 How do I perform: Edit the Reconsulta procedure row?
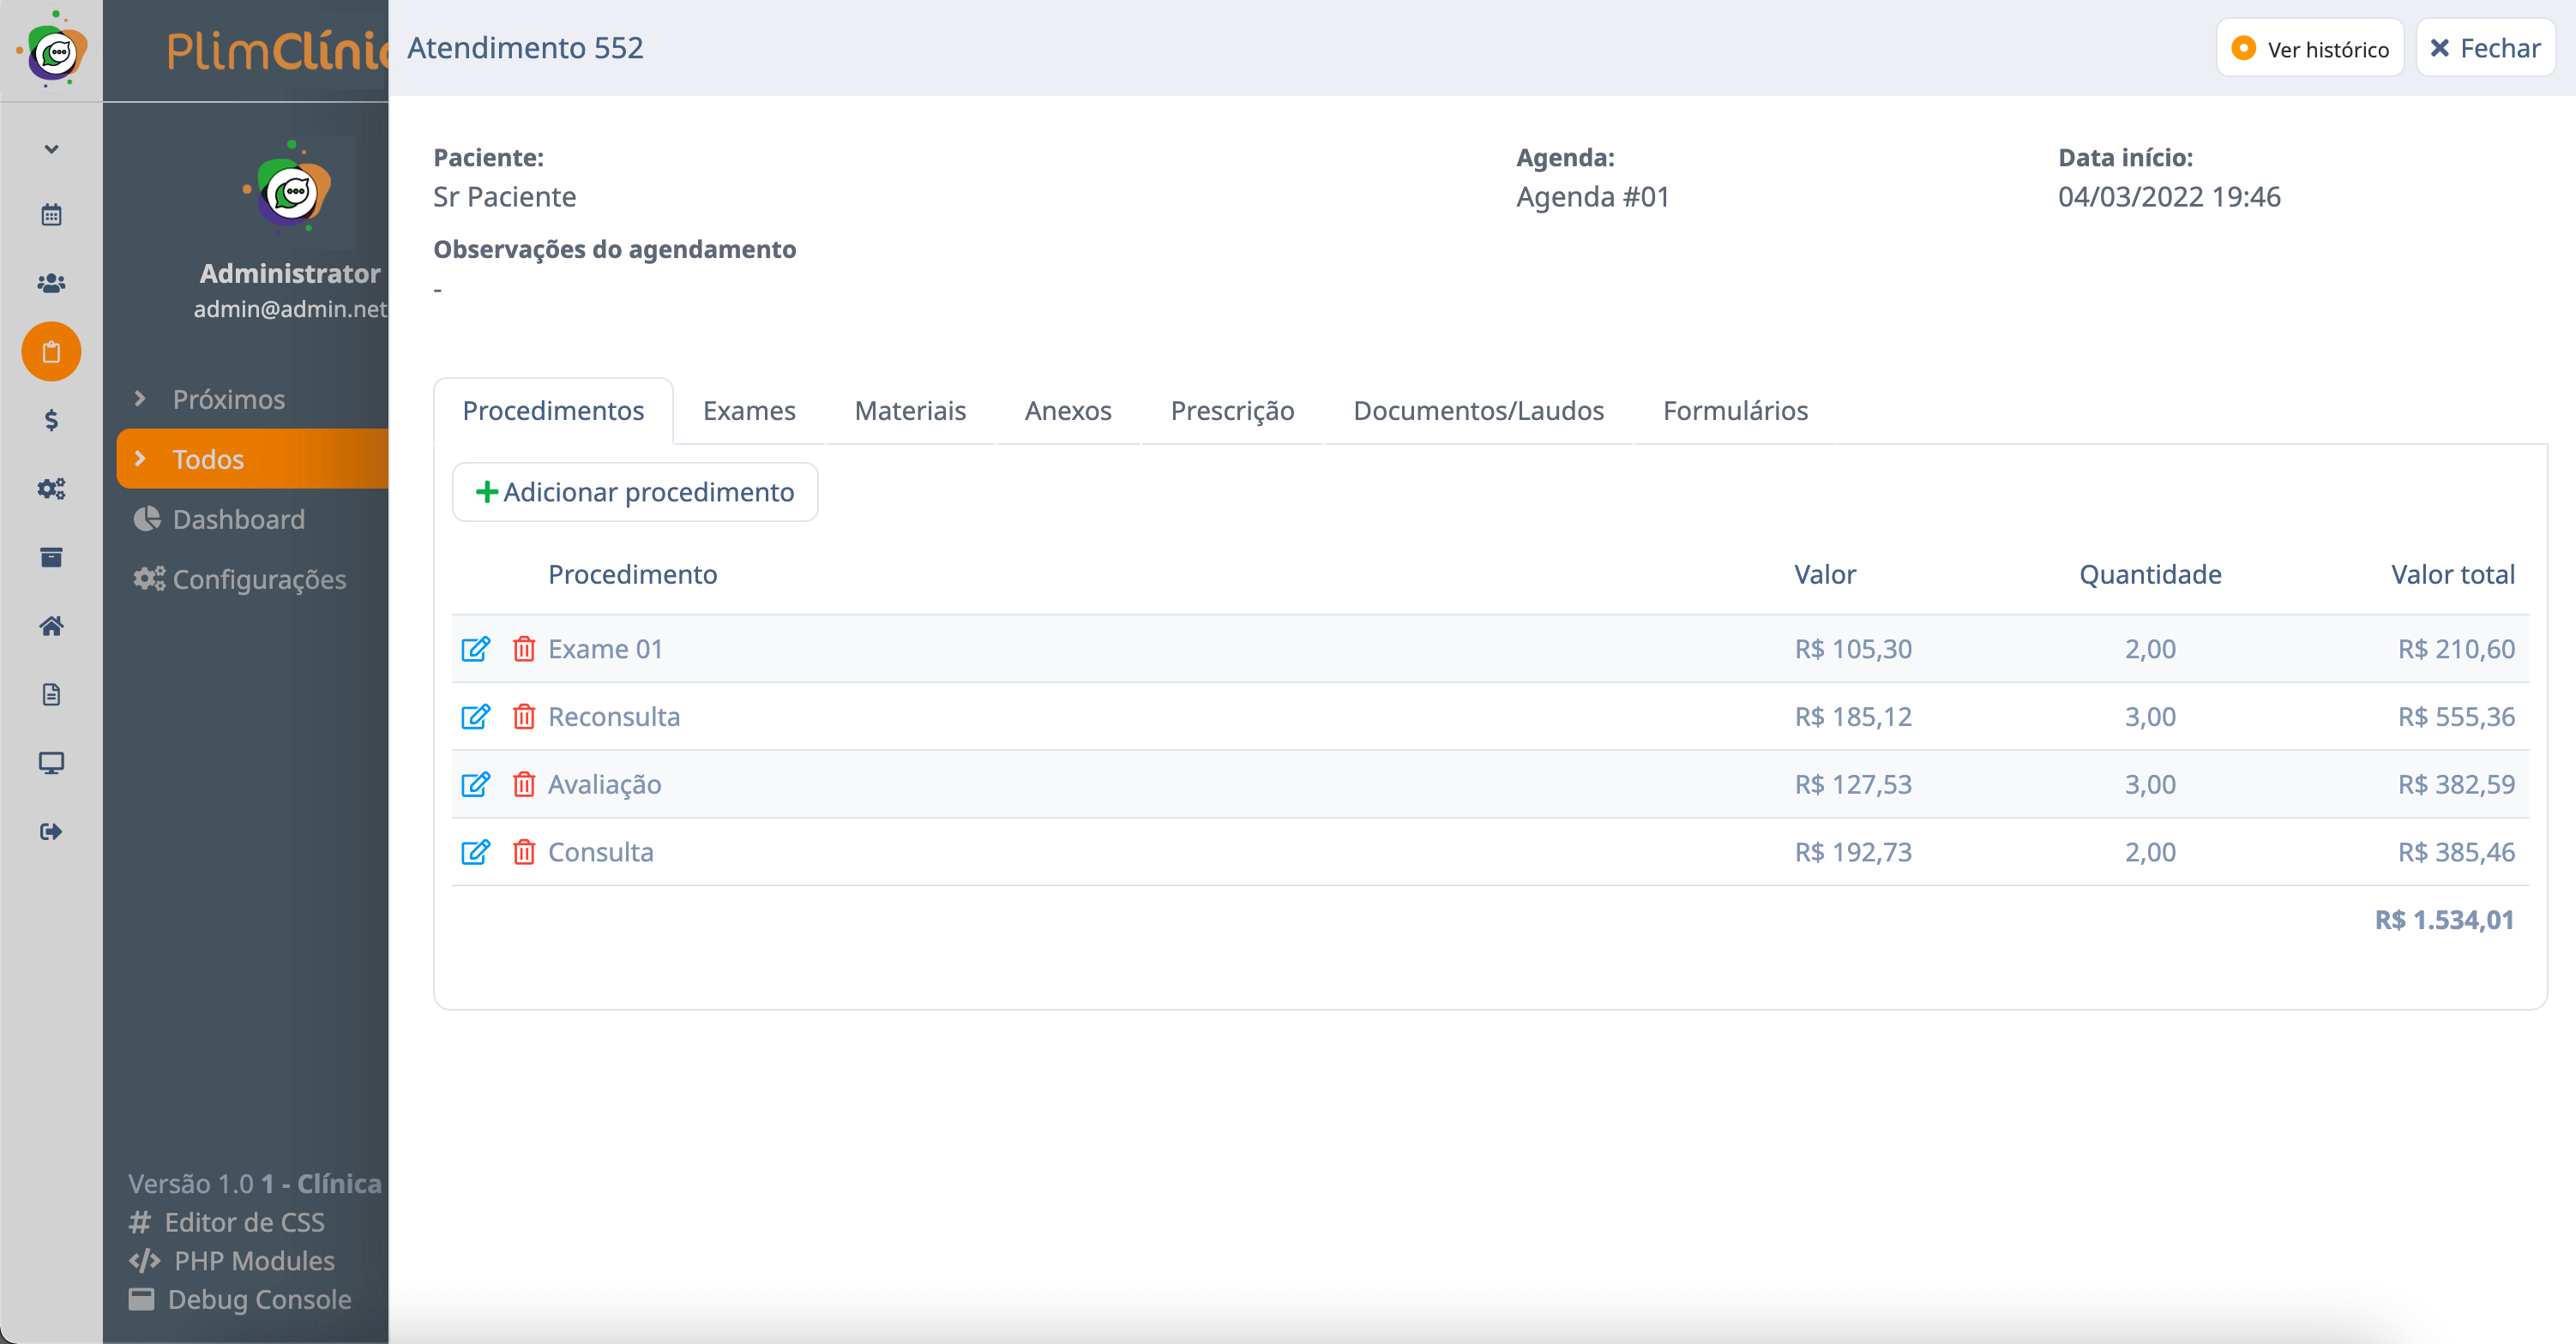[x=476, y=717]
